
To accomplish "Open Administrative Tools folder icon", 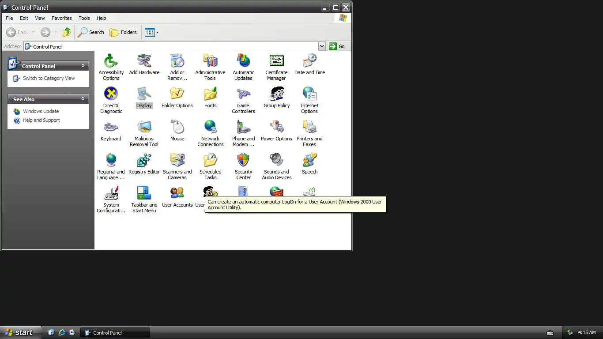I will click(x=210, y=60).
